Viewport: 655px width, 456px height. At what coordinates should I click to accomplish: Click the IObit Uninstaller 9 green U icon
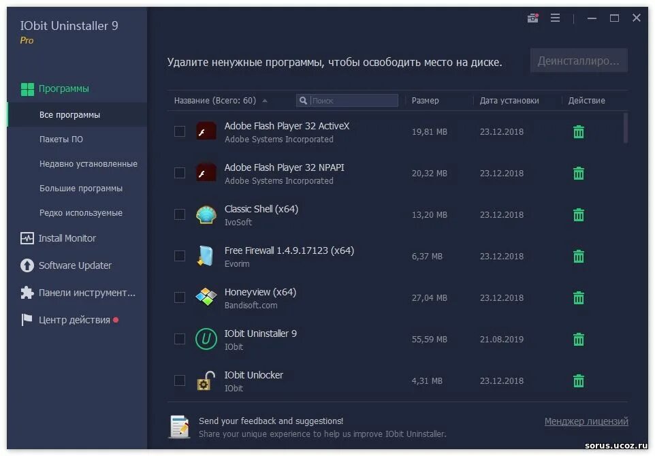[206, 339]
